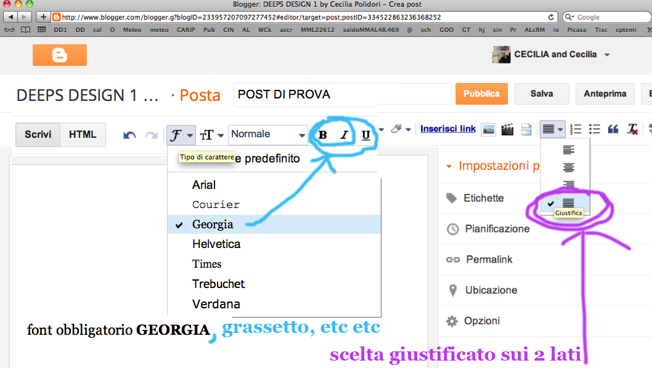
Task: Insert a jump break with the torn page icon
Action: (x=526, y=130)
